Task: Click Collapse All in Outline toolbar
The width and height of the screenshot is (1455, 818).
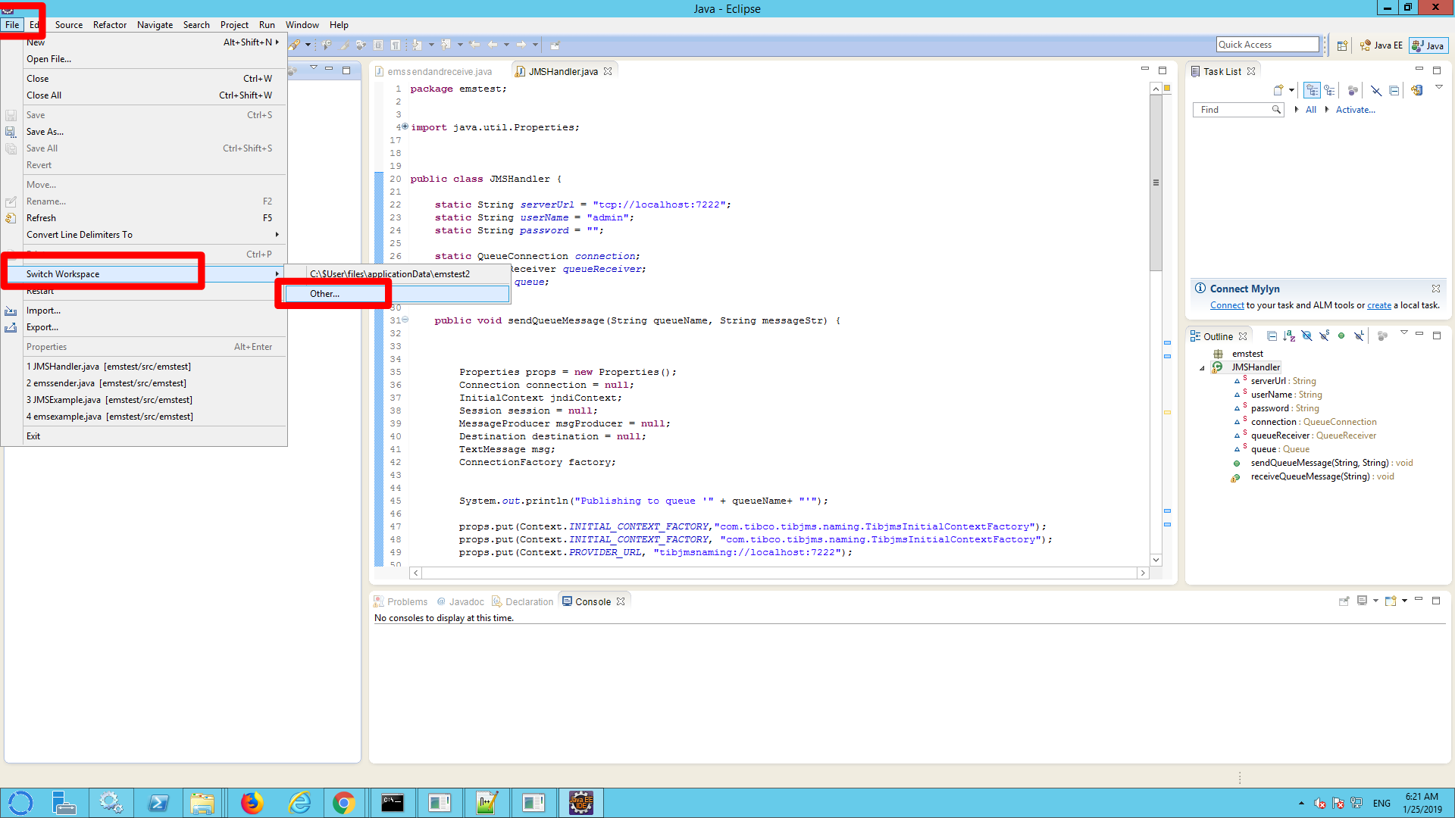Action: pos(1272,336)
